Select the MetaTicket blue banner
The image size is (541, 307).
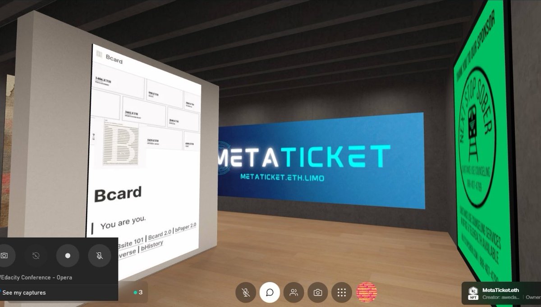[321, 161]
